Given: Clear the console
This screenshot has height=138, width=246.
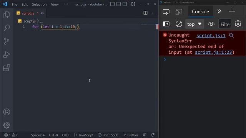Looking at the screenshot, I should coord(179,24).
